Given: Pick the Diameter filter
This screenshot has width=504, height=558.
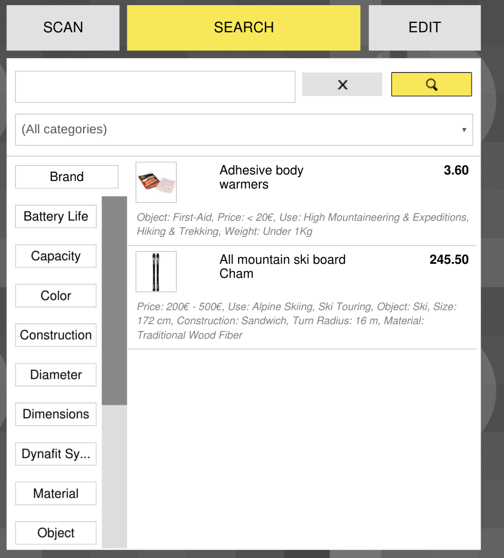Looking at the screenshot, I should coord(56,375).
